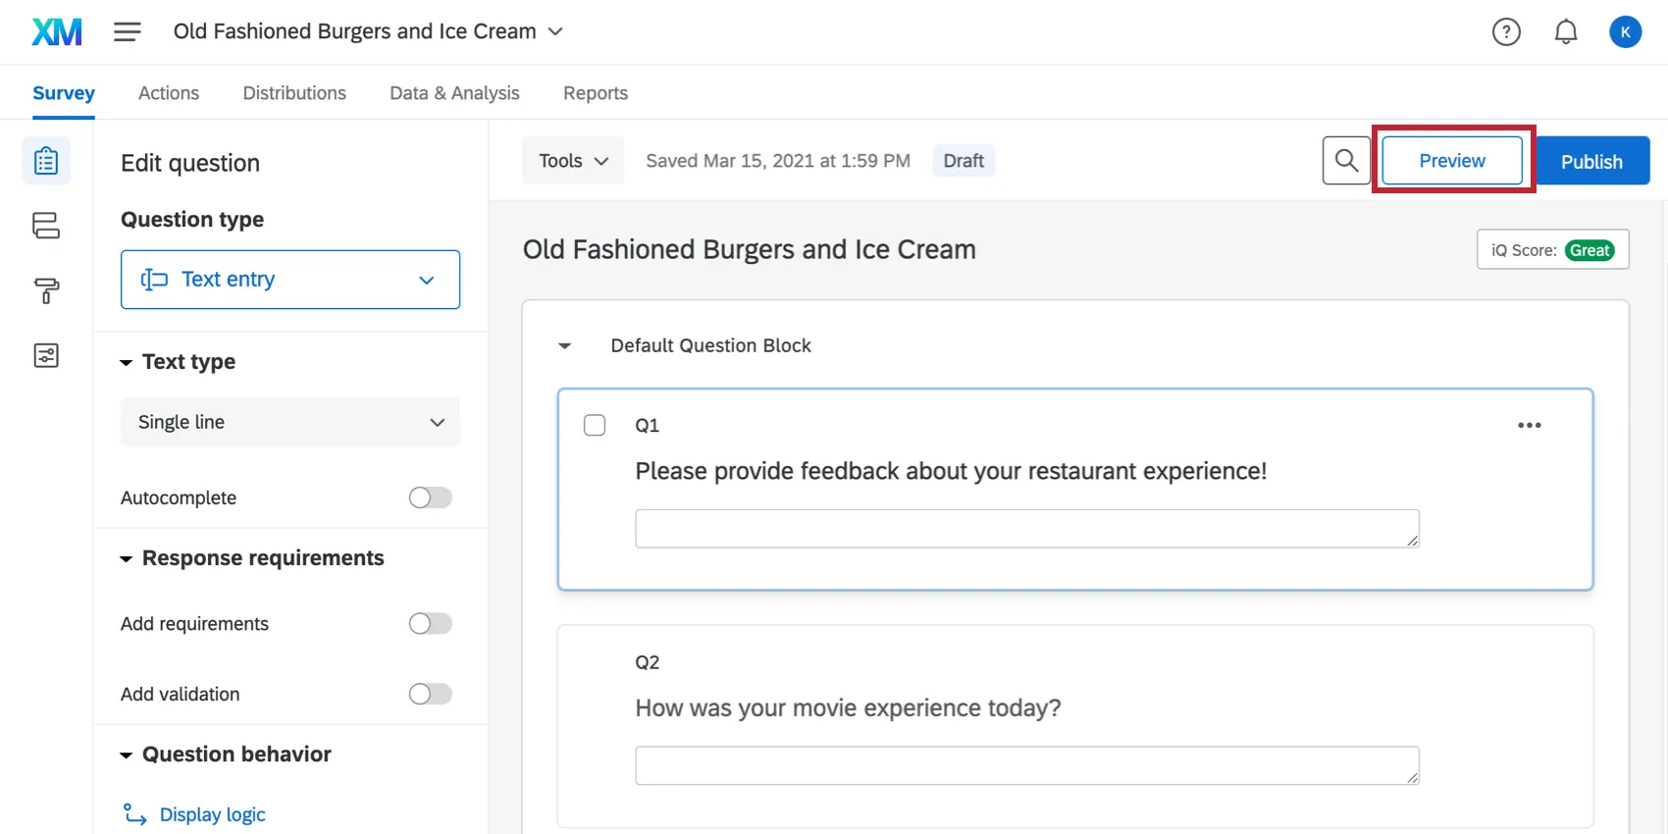This screenshot has height=834, width=1668.
Task: Open the survey flow icon in sidebar
Action: 46,226
